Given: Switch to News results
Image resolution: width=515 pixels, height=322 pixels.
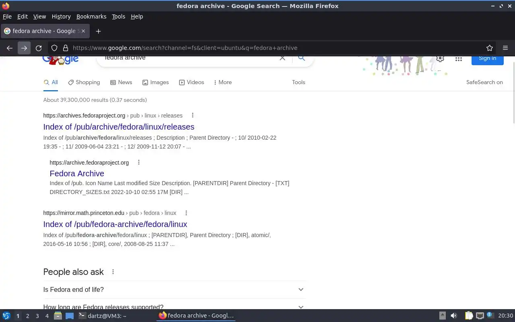Looking at the screenshot, I should pos(121,82).
